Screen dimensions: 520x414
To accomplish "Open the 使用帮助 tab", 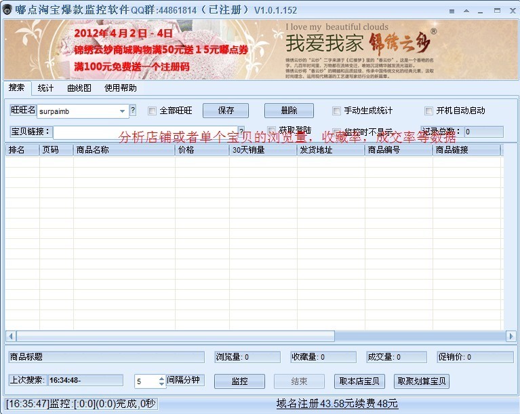I will [121, 88].
